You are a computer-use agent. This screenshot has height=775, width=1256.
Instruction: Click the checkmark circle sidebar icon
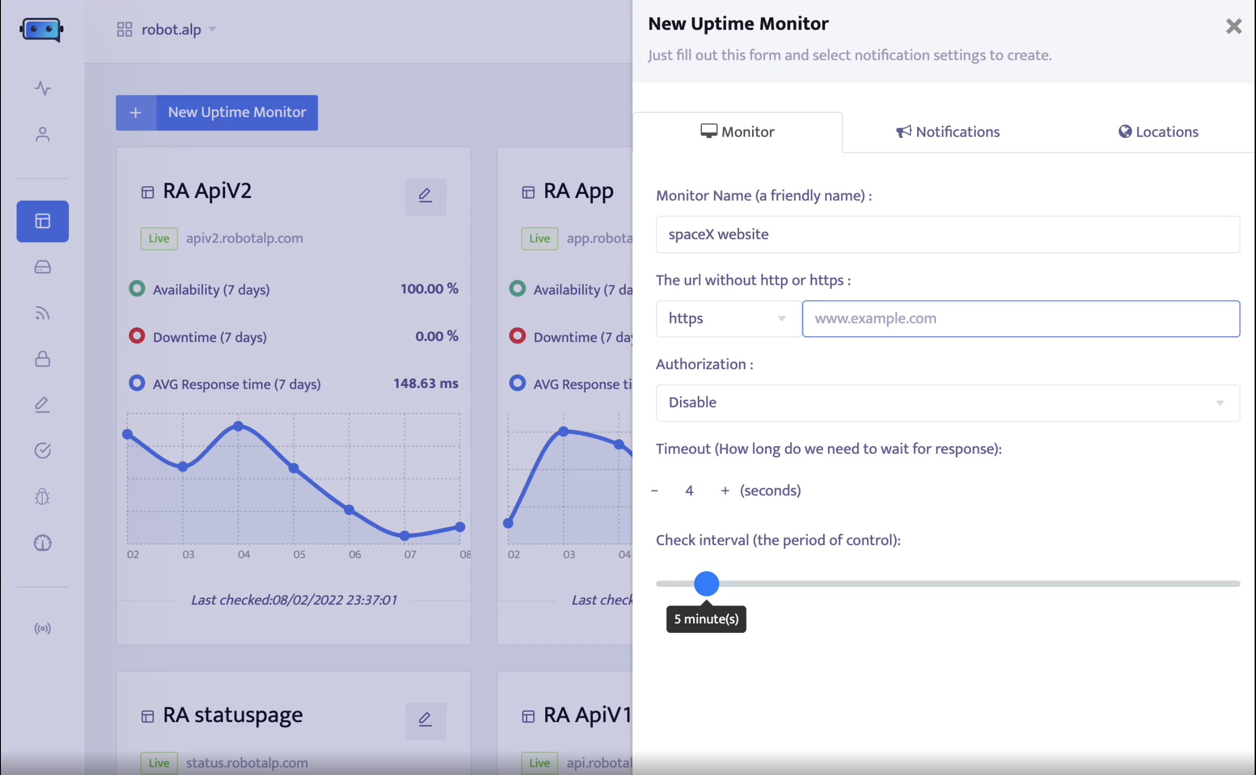pos(43,451)
